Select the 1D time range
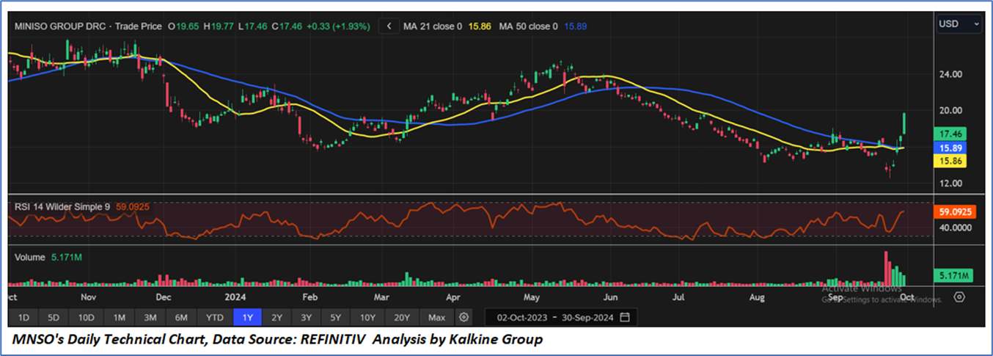This screenshot has height=356, width=993. (x=23, y=317)
